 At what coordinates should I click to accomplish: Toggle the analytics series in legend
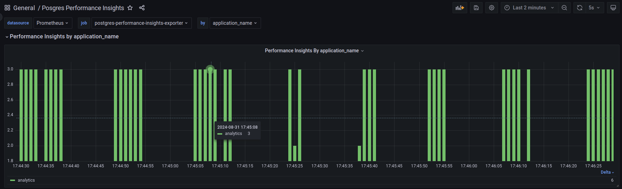pyautogui.click(x=26, y=180)
